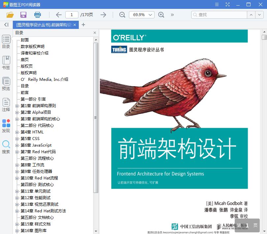The height and width of the screenshot is (234, 267).
Task: Add a new tab with plus button
Action: [83, 25]
